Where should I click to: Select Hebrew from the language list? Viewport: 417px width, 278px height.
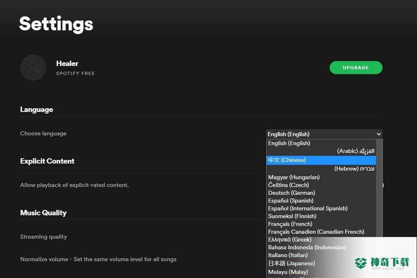tap(321, 169)
